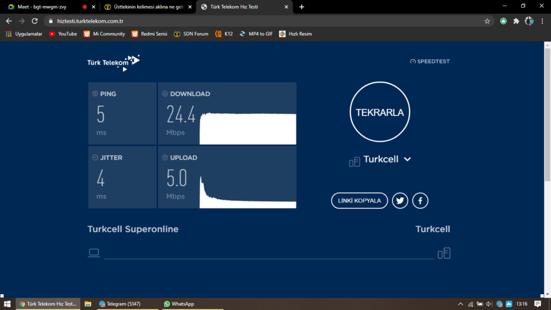Screen dimensions: 551x310
Task: Open the Extensions puzzle icon
Action: [516, 21]
